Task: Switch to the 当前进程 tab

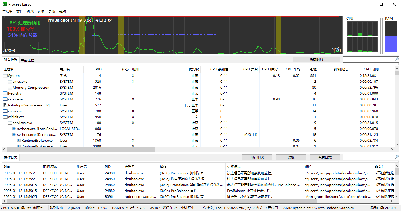Action: click(28, 60)
